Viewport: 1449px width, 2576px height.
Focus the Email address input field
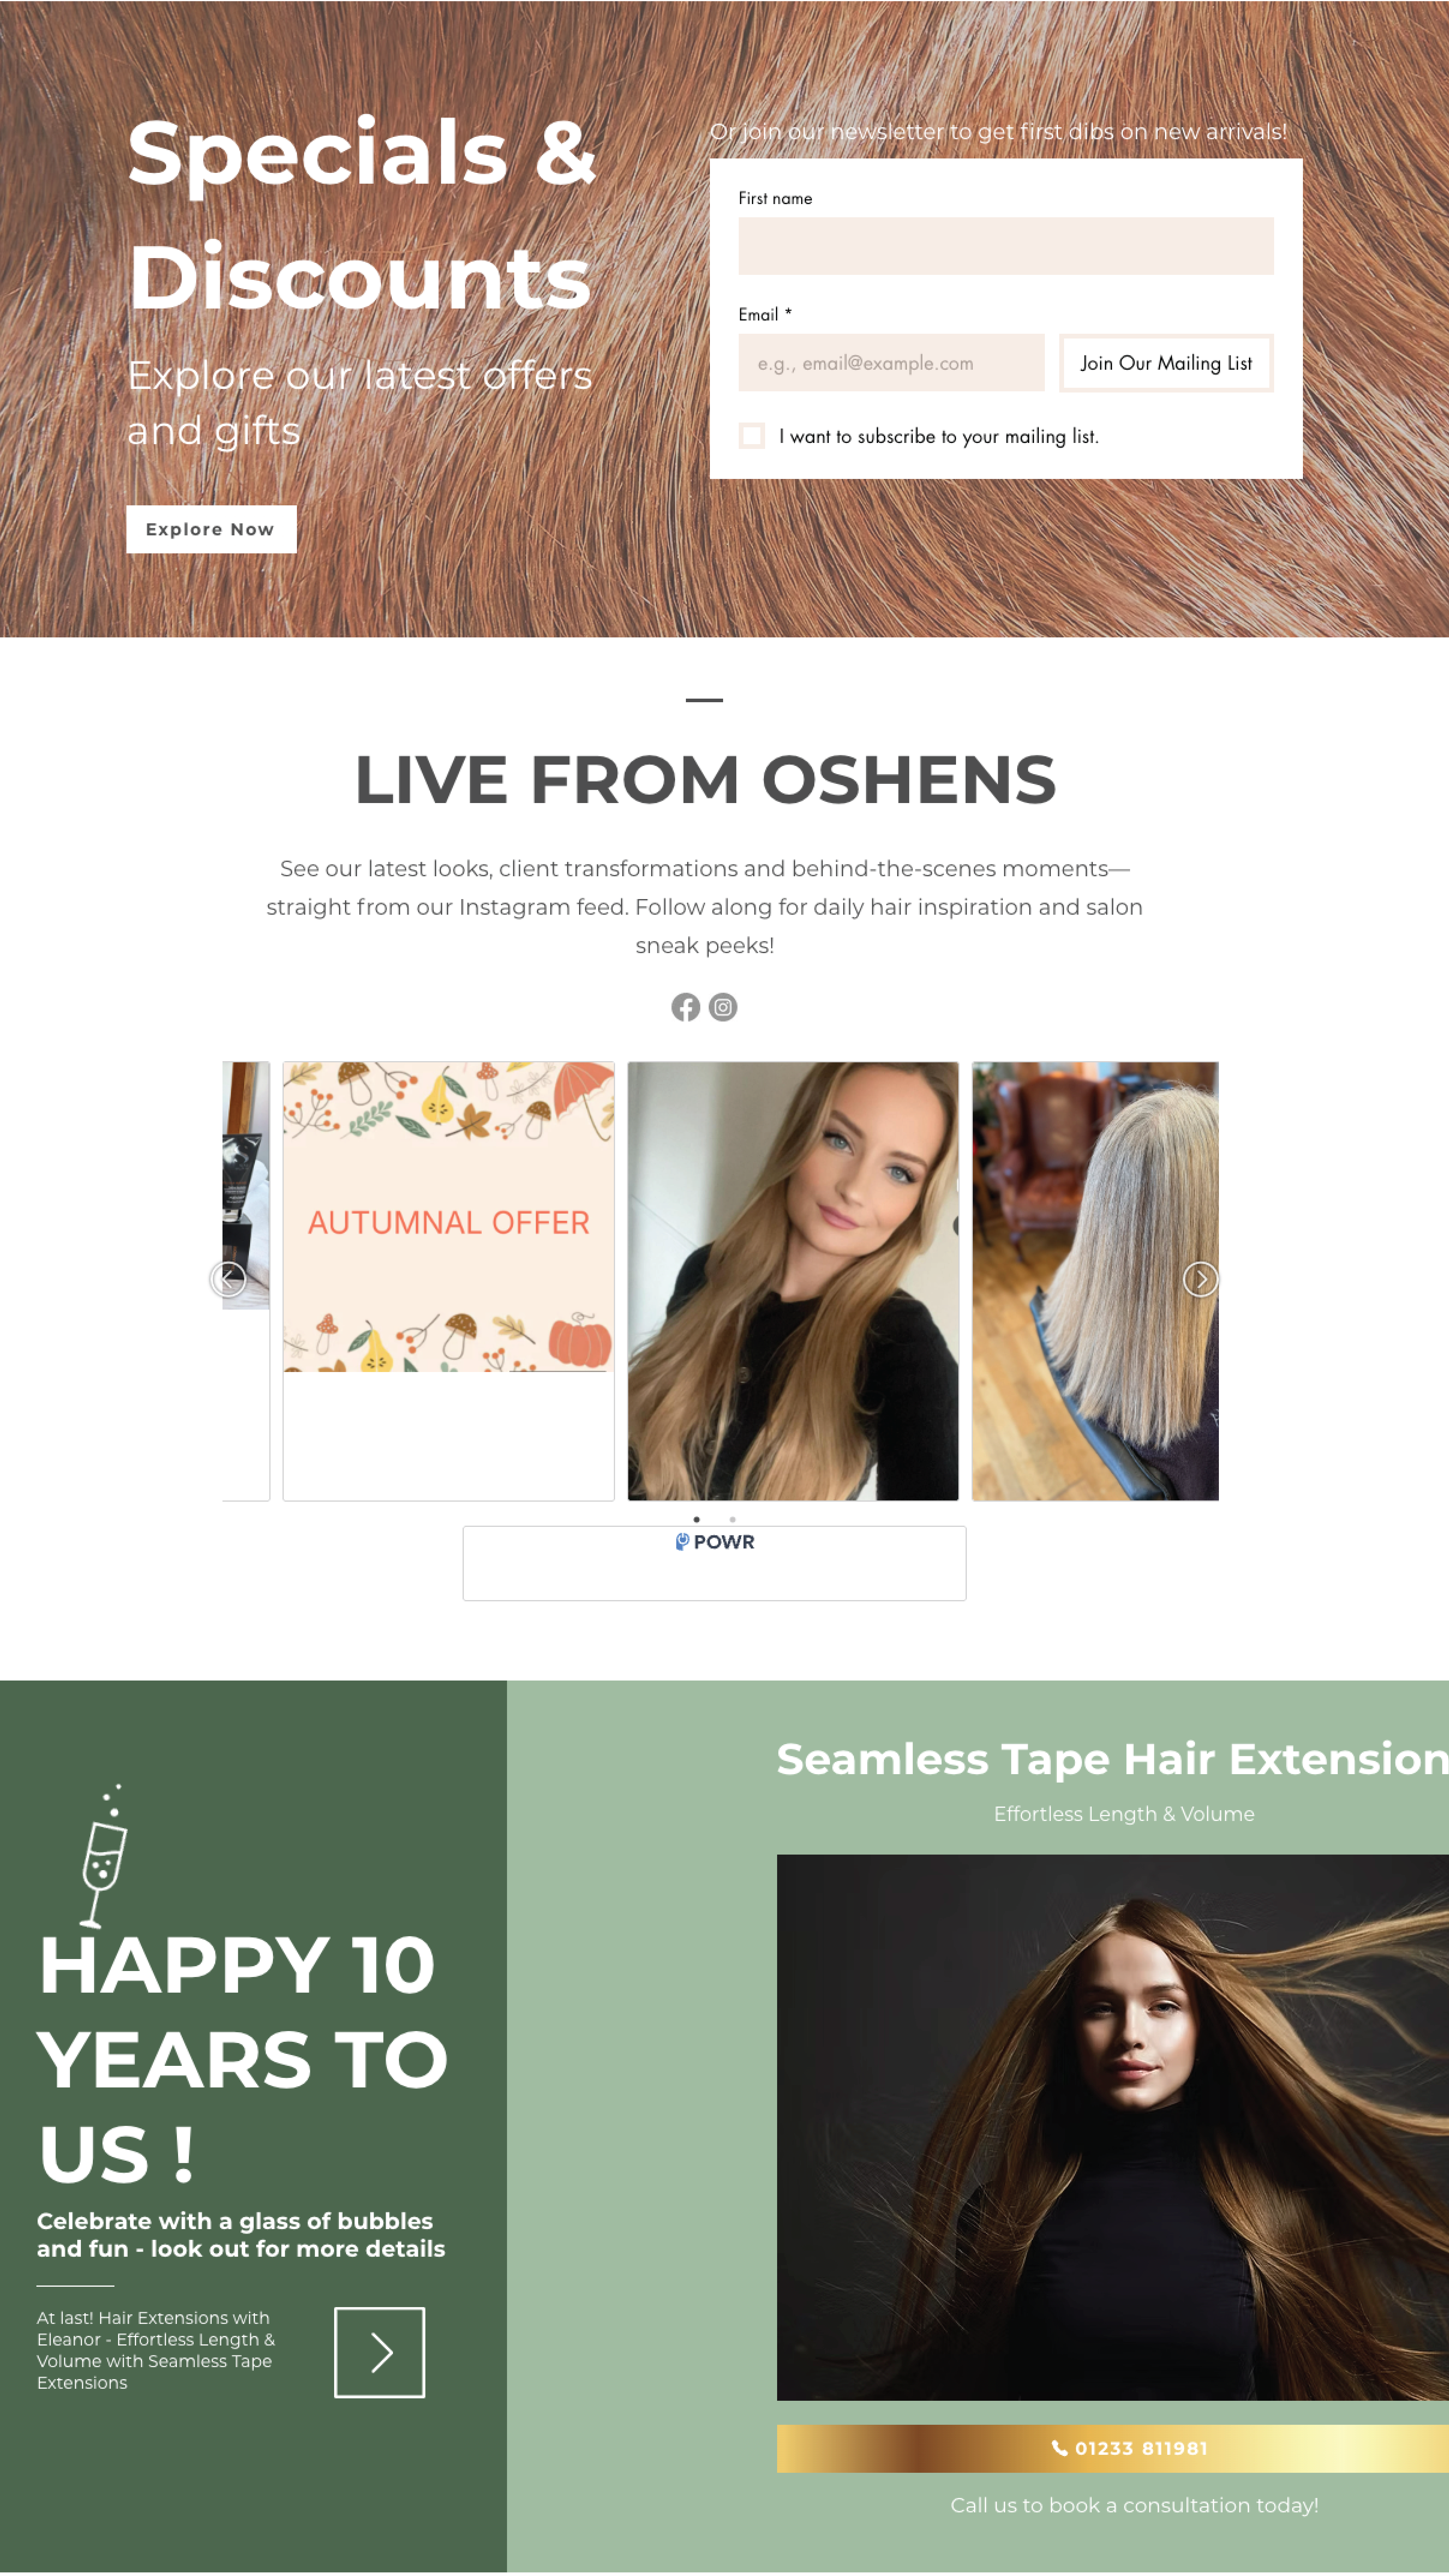pyautogui.click(x=891, y=363)
